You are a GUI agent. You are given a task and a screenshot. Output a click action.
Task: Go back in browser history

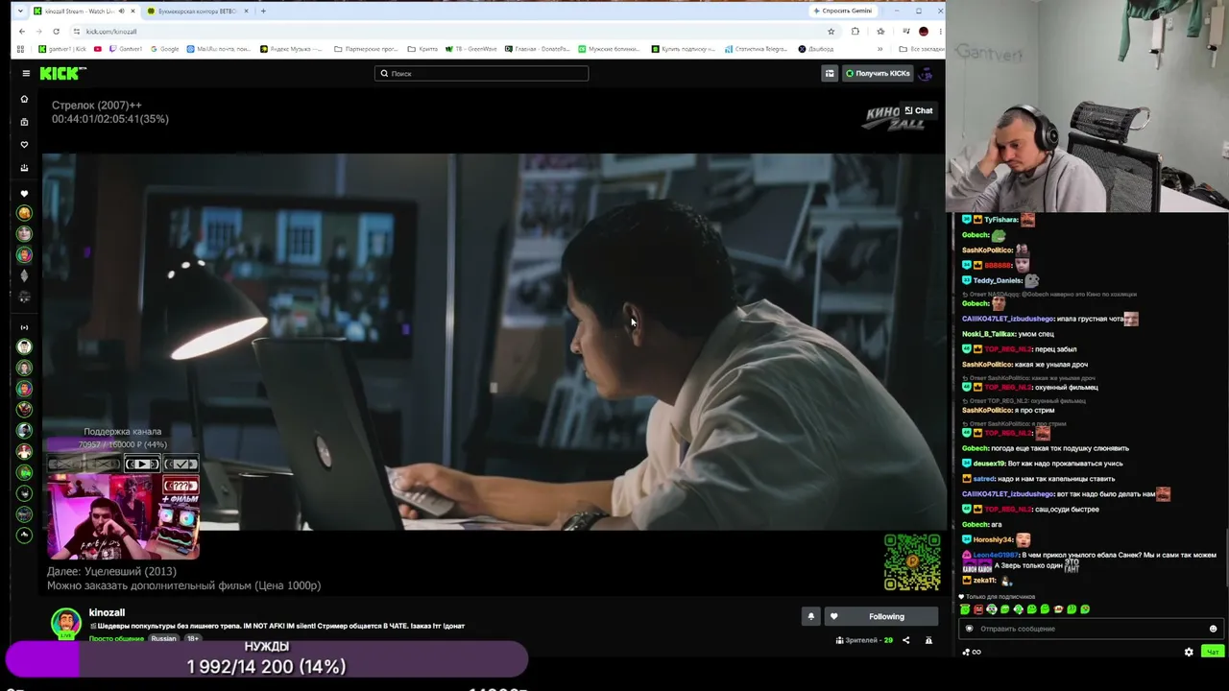tap(22, 31)
